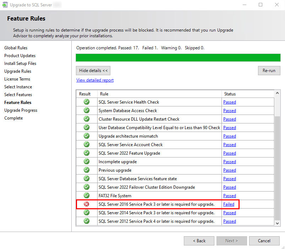The height and width of the screenshot is (249, 285).
Task: Click the rules list vertical scrollbar thumb
Action: 277,168
